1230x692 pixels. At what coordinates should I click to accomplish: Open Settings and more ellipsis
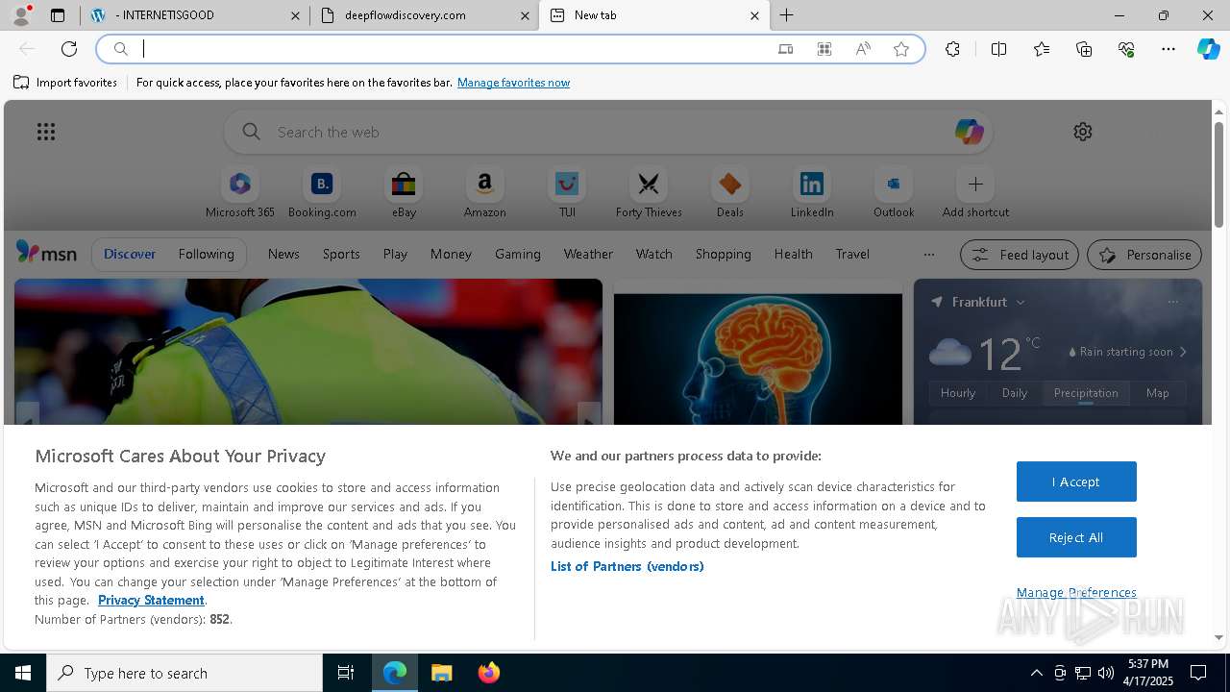[x=1168, y=49]
